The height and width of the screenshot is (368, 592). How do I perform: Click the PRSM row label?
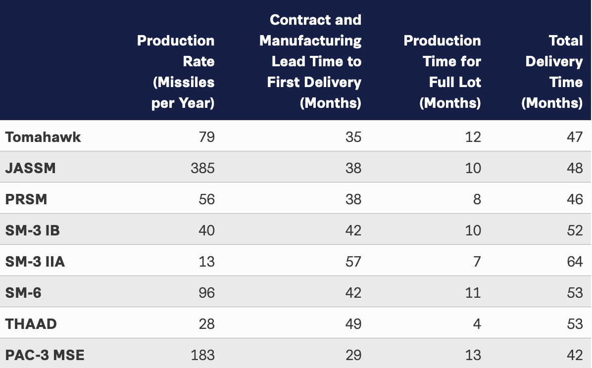[x=26, y=199]
